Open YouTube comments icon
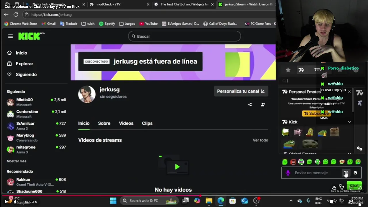 click(351, 188)
